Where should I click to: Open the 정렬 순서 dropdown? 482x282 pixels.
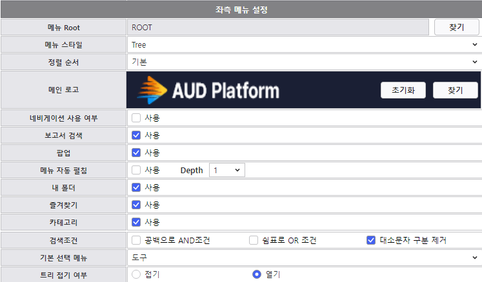tap(303, 62)
